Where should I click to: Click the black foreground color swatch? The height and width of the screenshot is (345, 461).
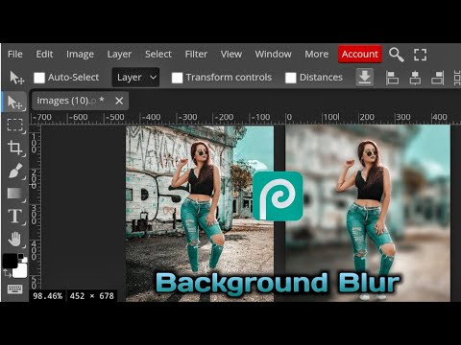click(x=10, y=261)
